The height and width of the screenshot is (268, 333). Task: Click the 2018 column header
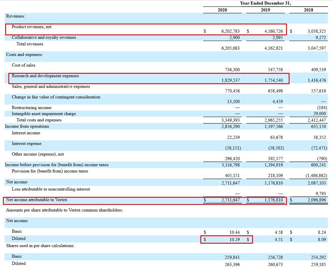pos(308,10)
